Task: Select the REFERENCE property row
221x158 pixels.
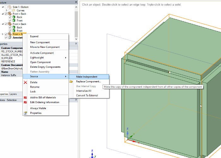Action: point(11,61)
